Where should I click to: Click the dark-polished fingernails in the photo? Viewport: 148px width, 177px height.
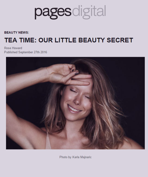(75, 72)
